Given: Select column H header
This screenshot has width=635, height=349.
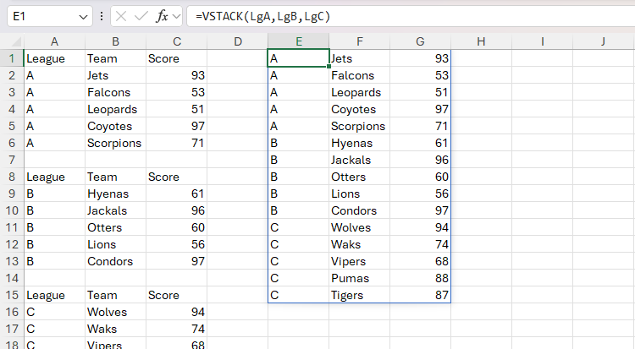Looking at the screenshot, I should (480, 41).
